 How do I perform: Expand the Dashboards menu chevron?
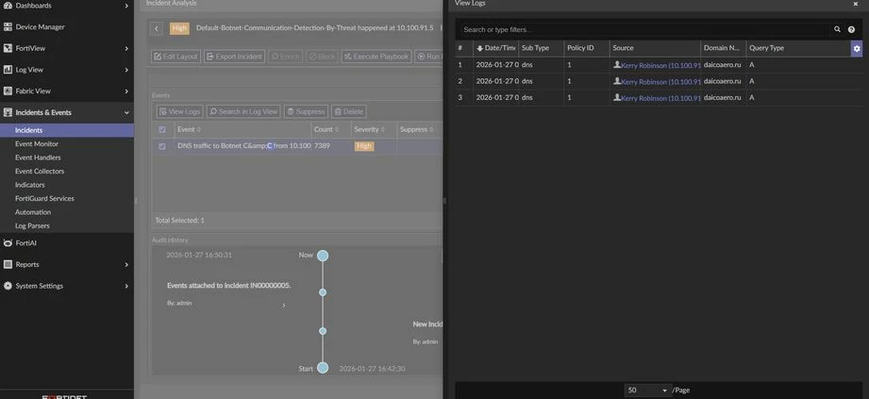pyautogui.click(x=126, y=6)
